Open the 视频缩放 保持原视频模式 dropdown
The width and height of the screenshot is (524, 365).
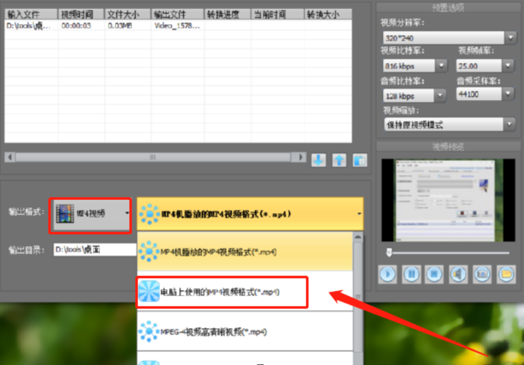pyautogui.click(x=509, y=125)
